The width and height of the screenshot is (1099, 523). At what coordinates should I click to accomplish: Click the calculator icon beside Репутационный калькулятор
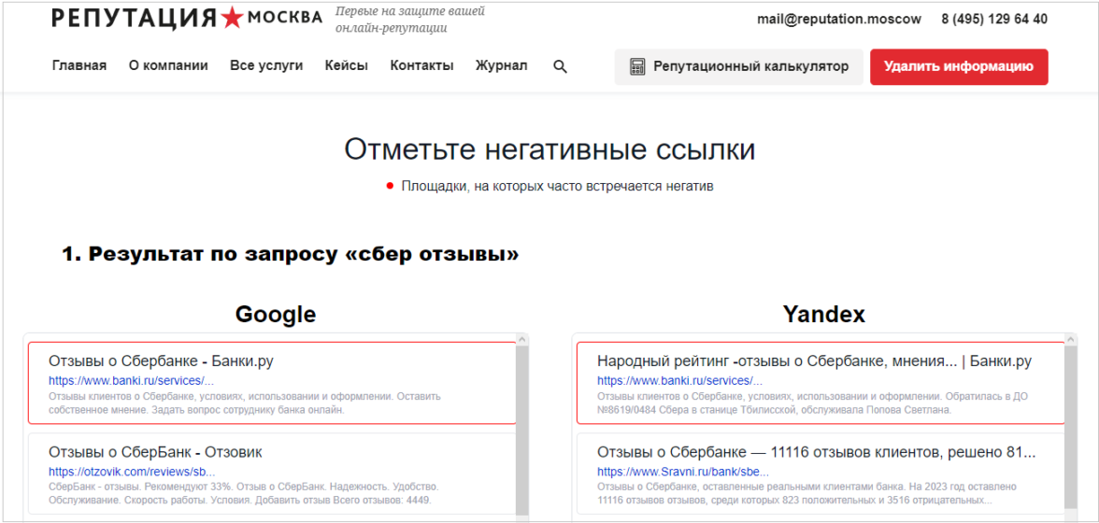tap(637, 66)
